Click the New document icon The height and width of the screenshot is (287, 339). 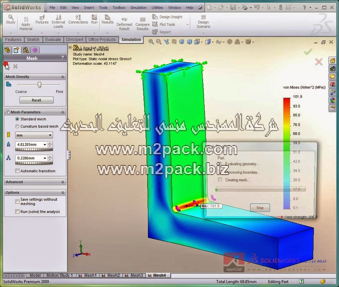coord(209,8)
